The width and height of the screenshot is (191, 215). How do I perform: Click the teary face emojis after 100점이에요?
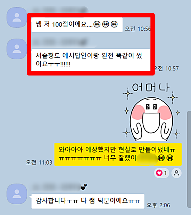click(106, 24)
